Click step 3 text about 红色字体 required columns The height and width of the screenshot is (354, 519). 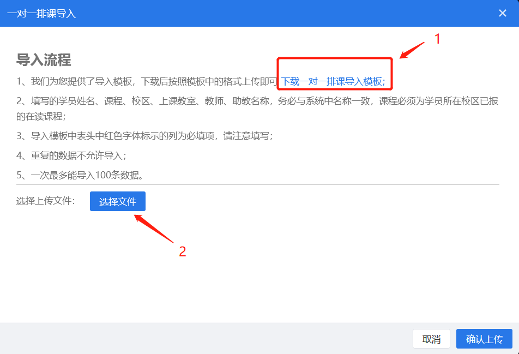(x=144, y=136)
